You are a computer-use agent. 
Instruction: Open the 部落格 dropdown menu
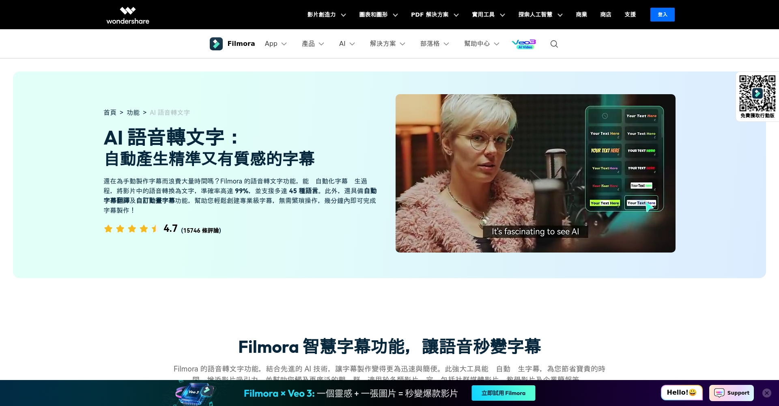[435, 44]
